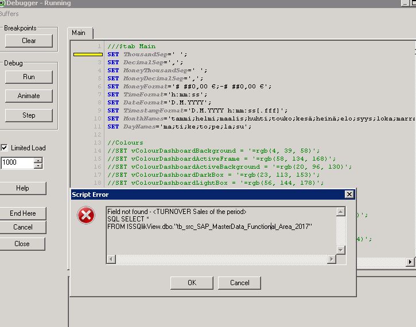Click the vColourDashboardDarkBox comment line
The image size is (416, 327).
(x=213, y=175)
